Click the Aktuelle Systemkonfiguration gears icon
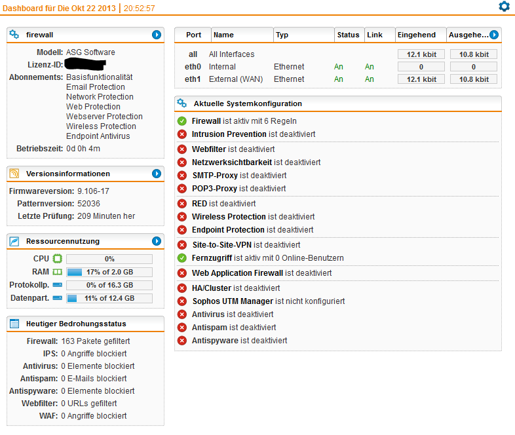The image size is (515, 435). click(182, 104)
